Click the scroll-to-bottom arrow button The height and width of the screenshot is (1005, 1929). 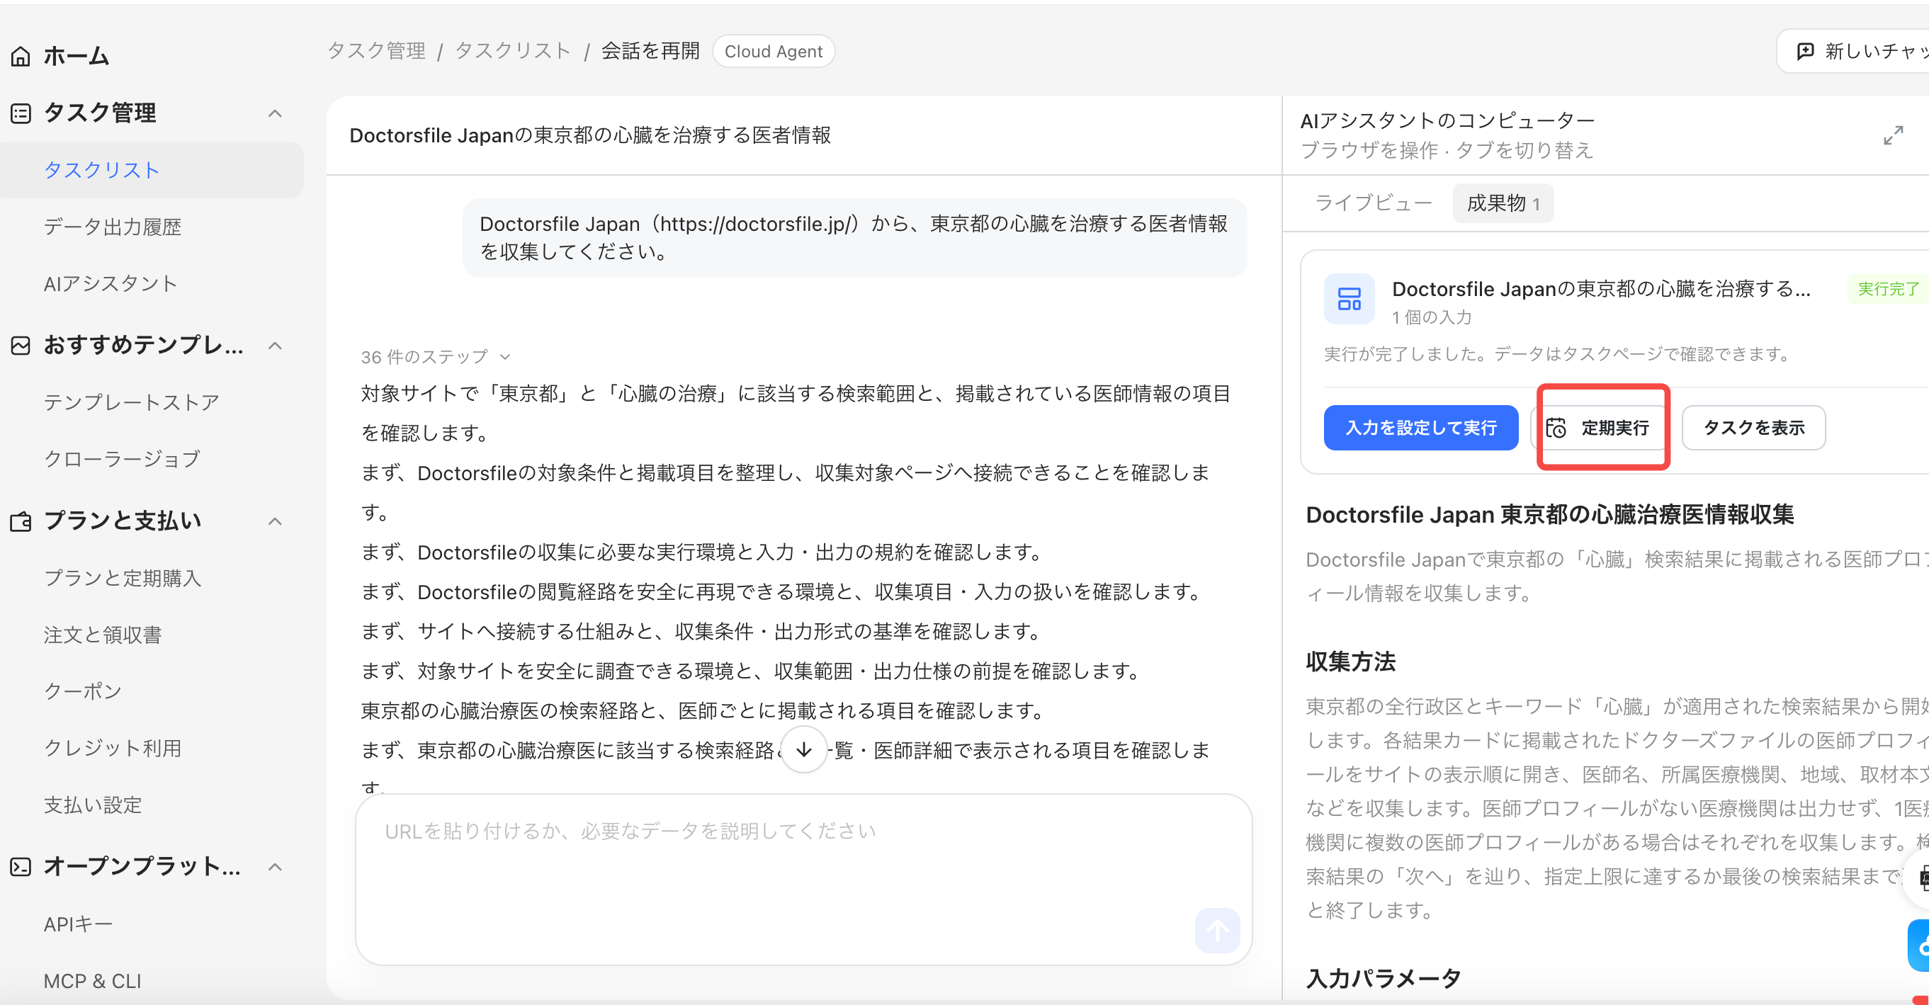(x=803, y=749)
